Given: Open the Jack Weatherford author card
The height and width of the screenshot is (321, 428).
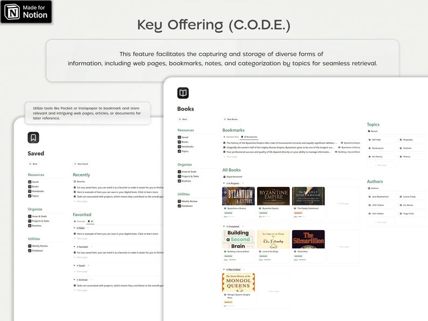Looking at the screenshot, I should pyautogui.click(x=381, y=197).
